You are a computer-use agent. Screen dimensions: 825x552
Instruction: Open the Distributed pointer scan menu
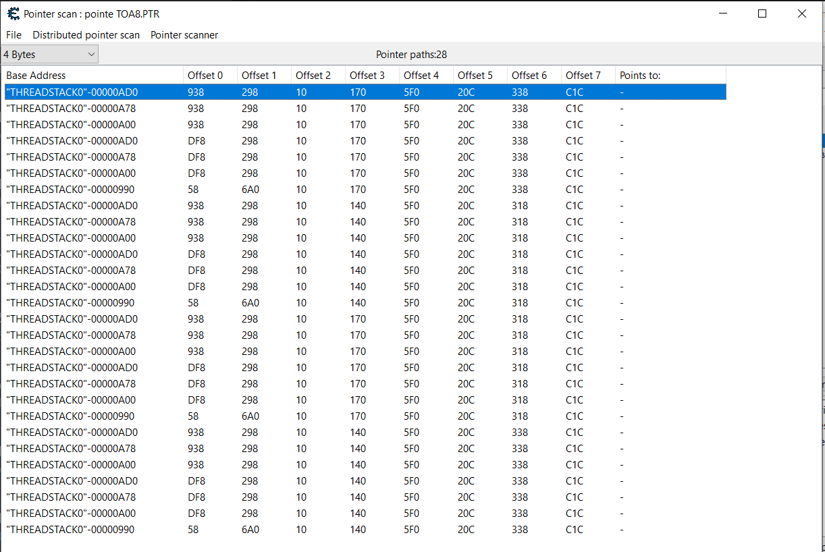click(86, 34)
